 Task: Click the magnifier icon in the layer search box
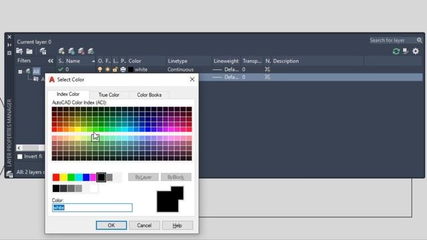419,40
